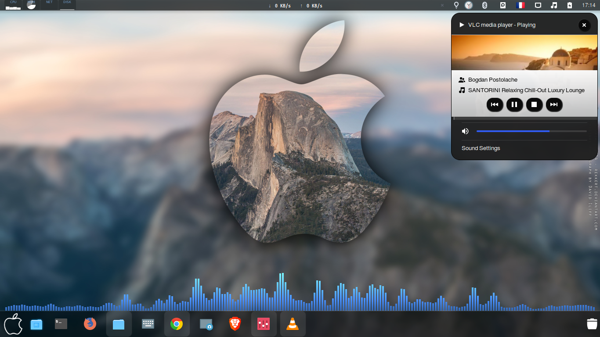This screenshot has width=600, height=337.
Task: Open the disk drive tray icon
Action: tap(502, 5)
